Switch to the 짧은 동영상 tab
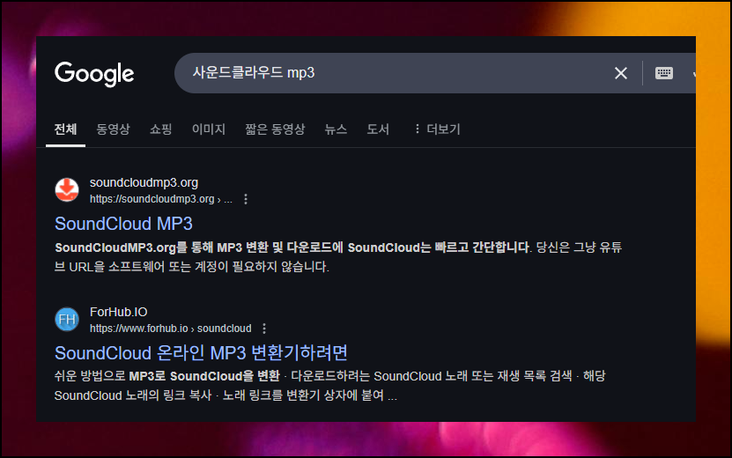Viewport: 732px width, 458px height. coord(275,129)
